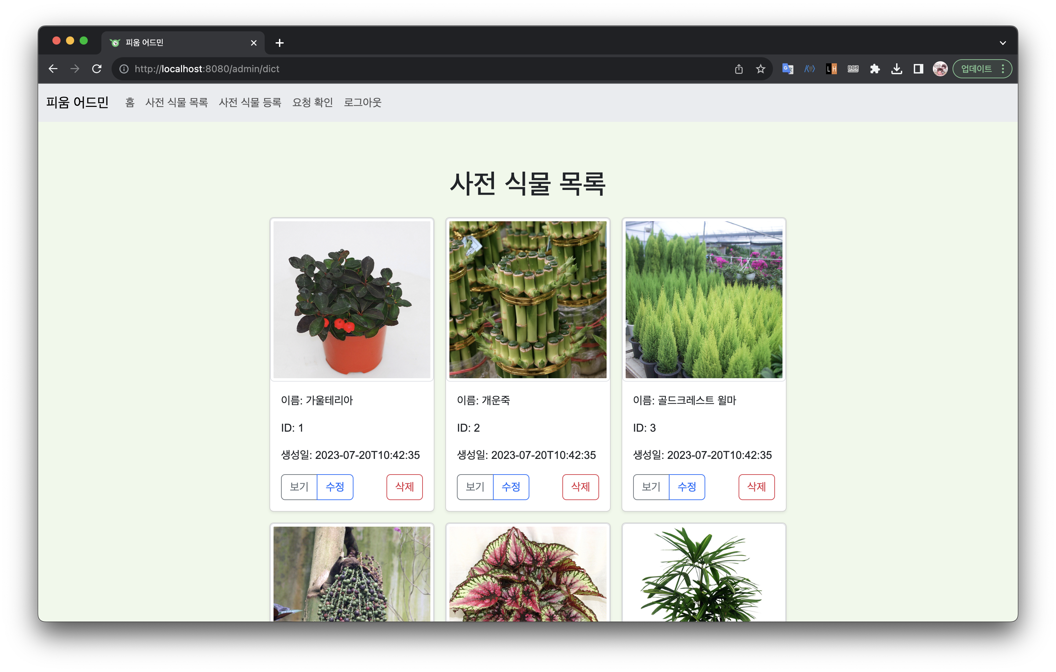The image size is (1056, 672).
Task: Click the 가울테리아 plant image
Action: coord(352,299)
